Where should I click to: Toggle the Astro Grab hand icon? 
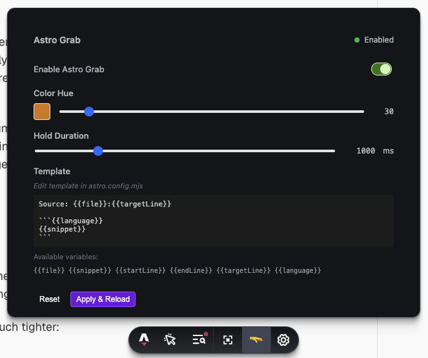256,340
